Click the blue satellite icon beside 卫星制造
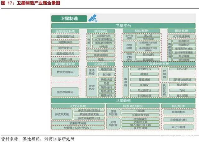Screen dimensions: 199x142 [x=93, y=18]
